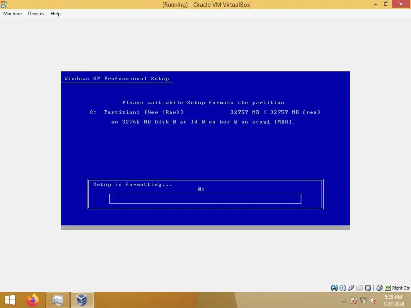Click the USB devices status icon
411x308 pixels.
point(351,288)
